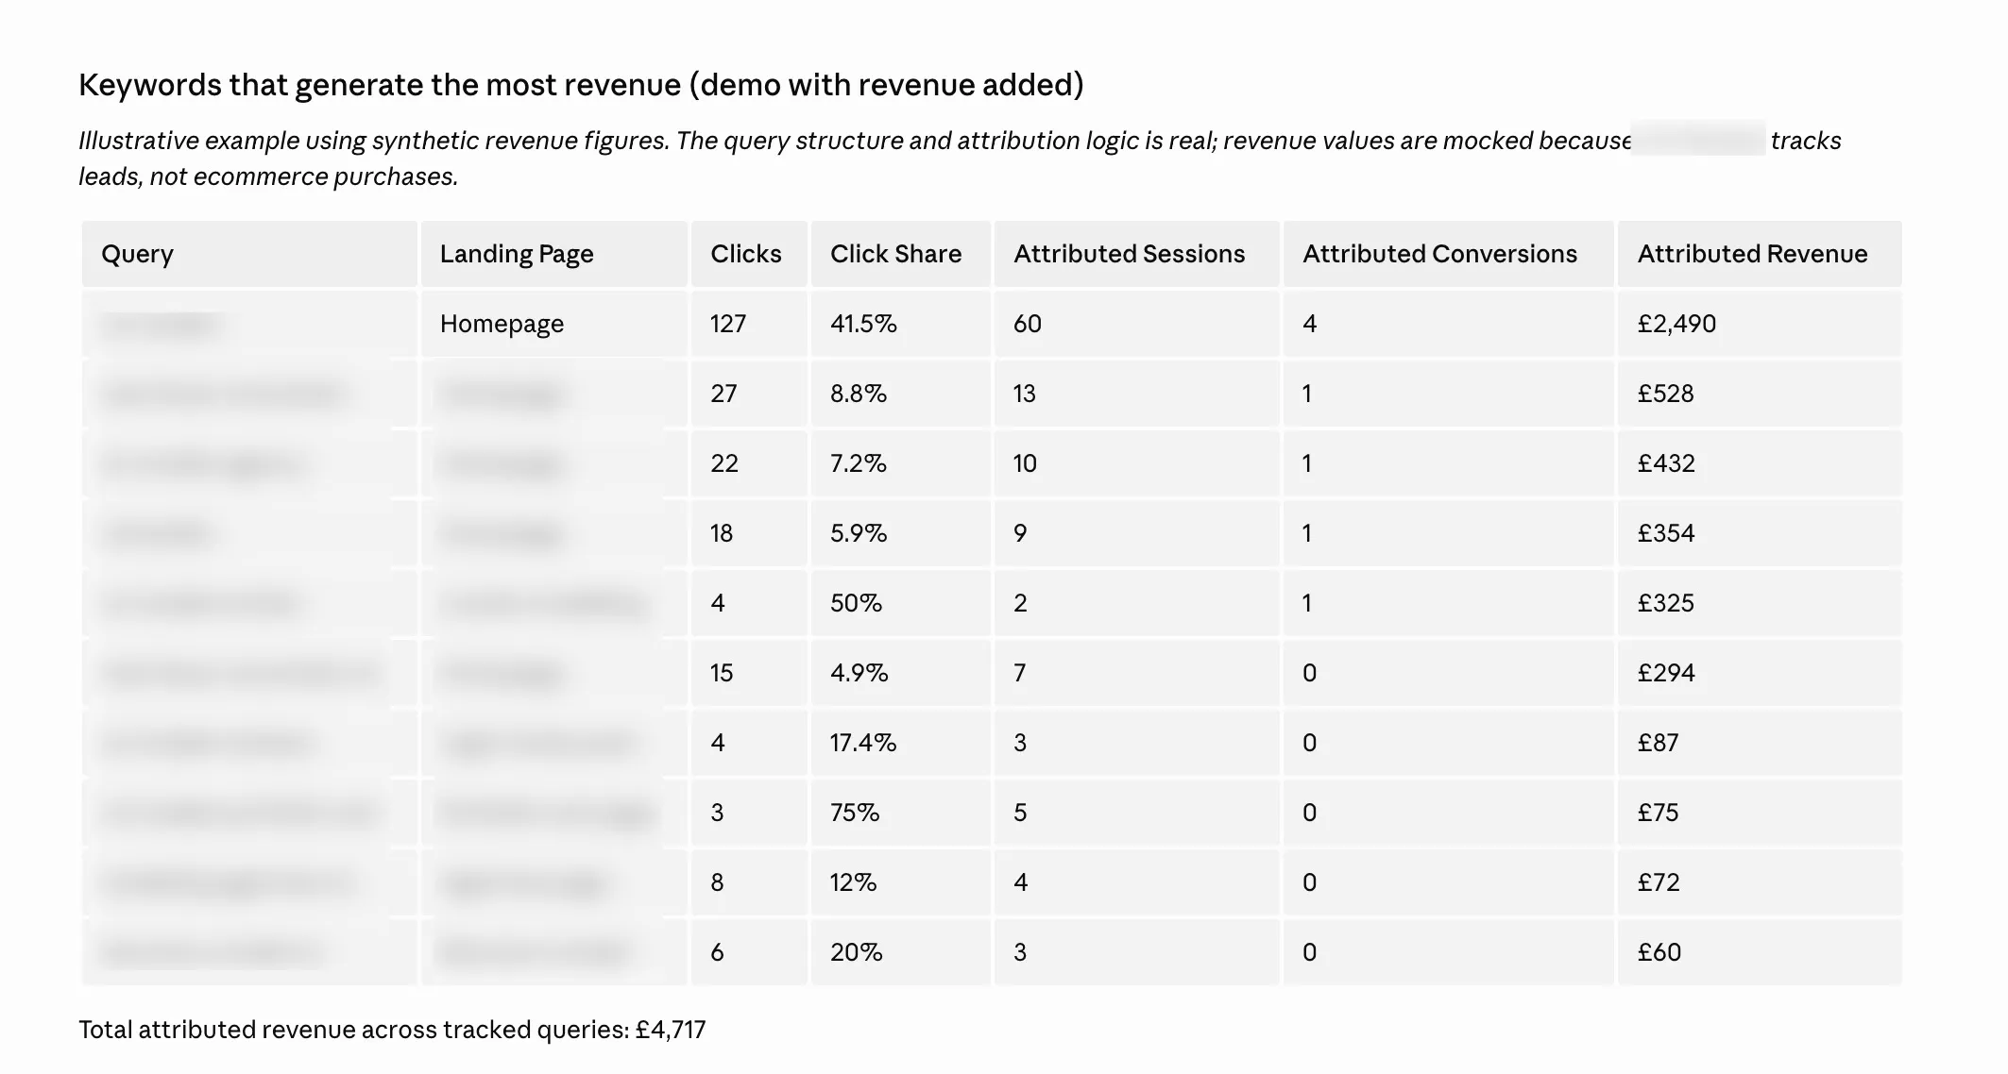Screen dimensions: 2008x1074
Task: Select the Clicks column header
Action: pyautogui.click(x=746, y=254)
